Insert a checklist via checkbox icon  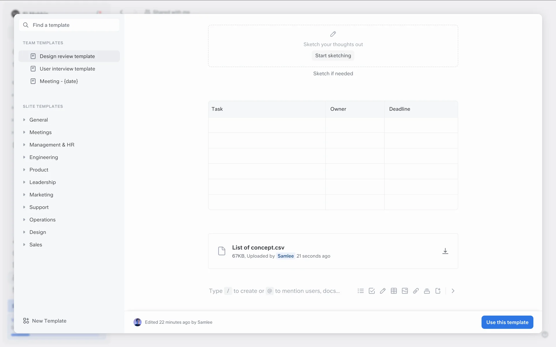tap(372, 291)
